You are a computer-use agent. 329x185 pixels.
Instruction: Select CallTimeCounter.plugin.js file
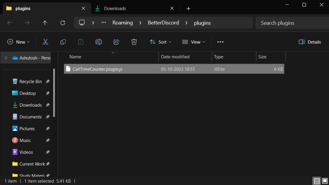tap(97, 69)
